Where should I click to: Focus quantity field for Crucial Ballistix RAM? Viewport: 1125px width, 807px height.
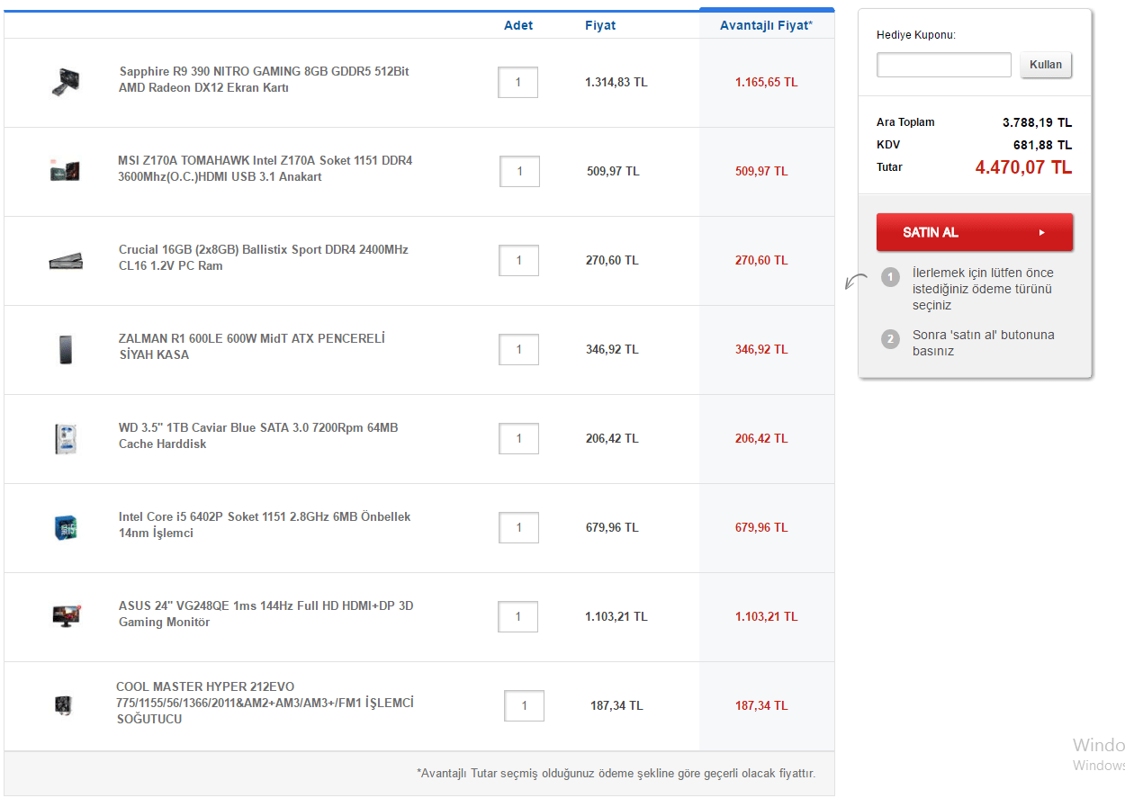pos(518,260)
